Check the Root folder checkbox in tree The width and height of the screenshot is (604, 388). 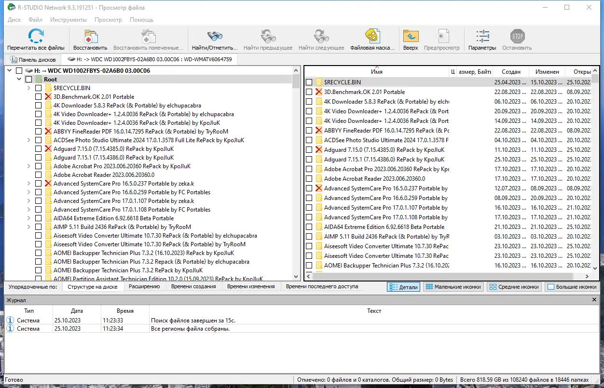pos(29,80)
